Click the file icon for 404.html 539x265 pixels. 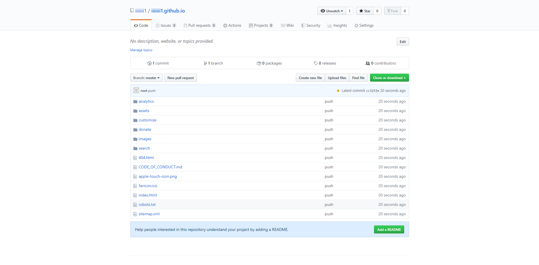[x=135, y=158]
